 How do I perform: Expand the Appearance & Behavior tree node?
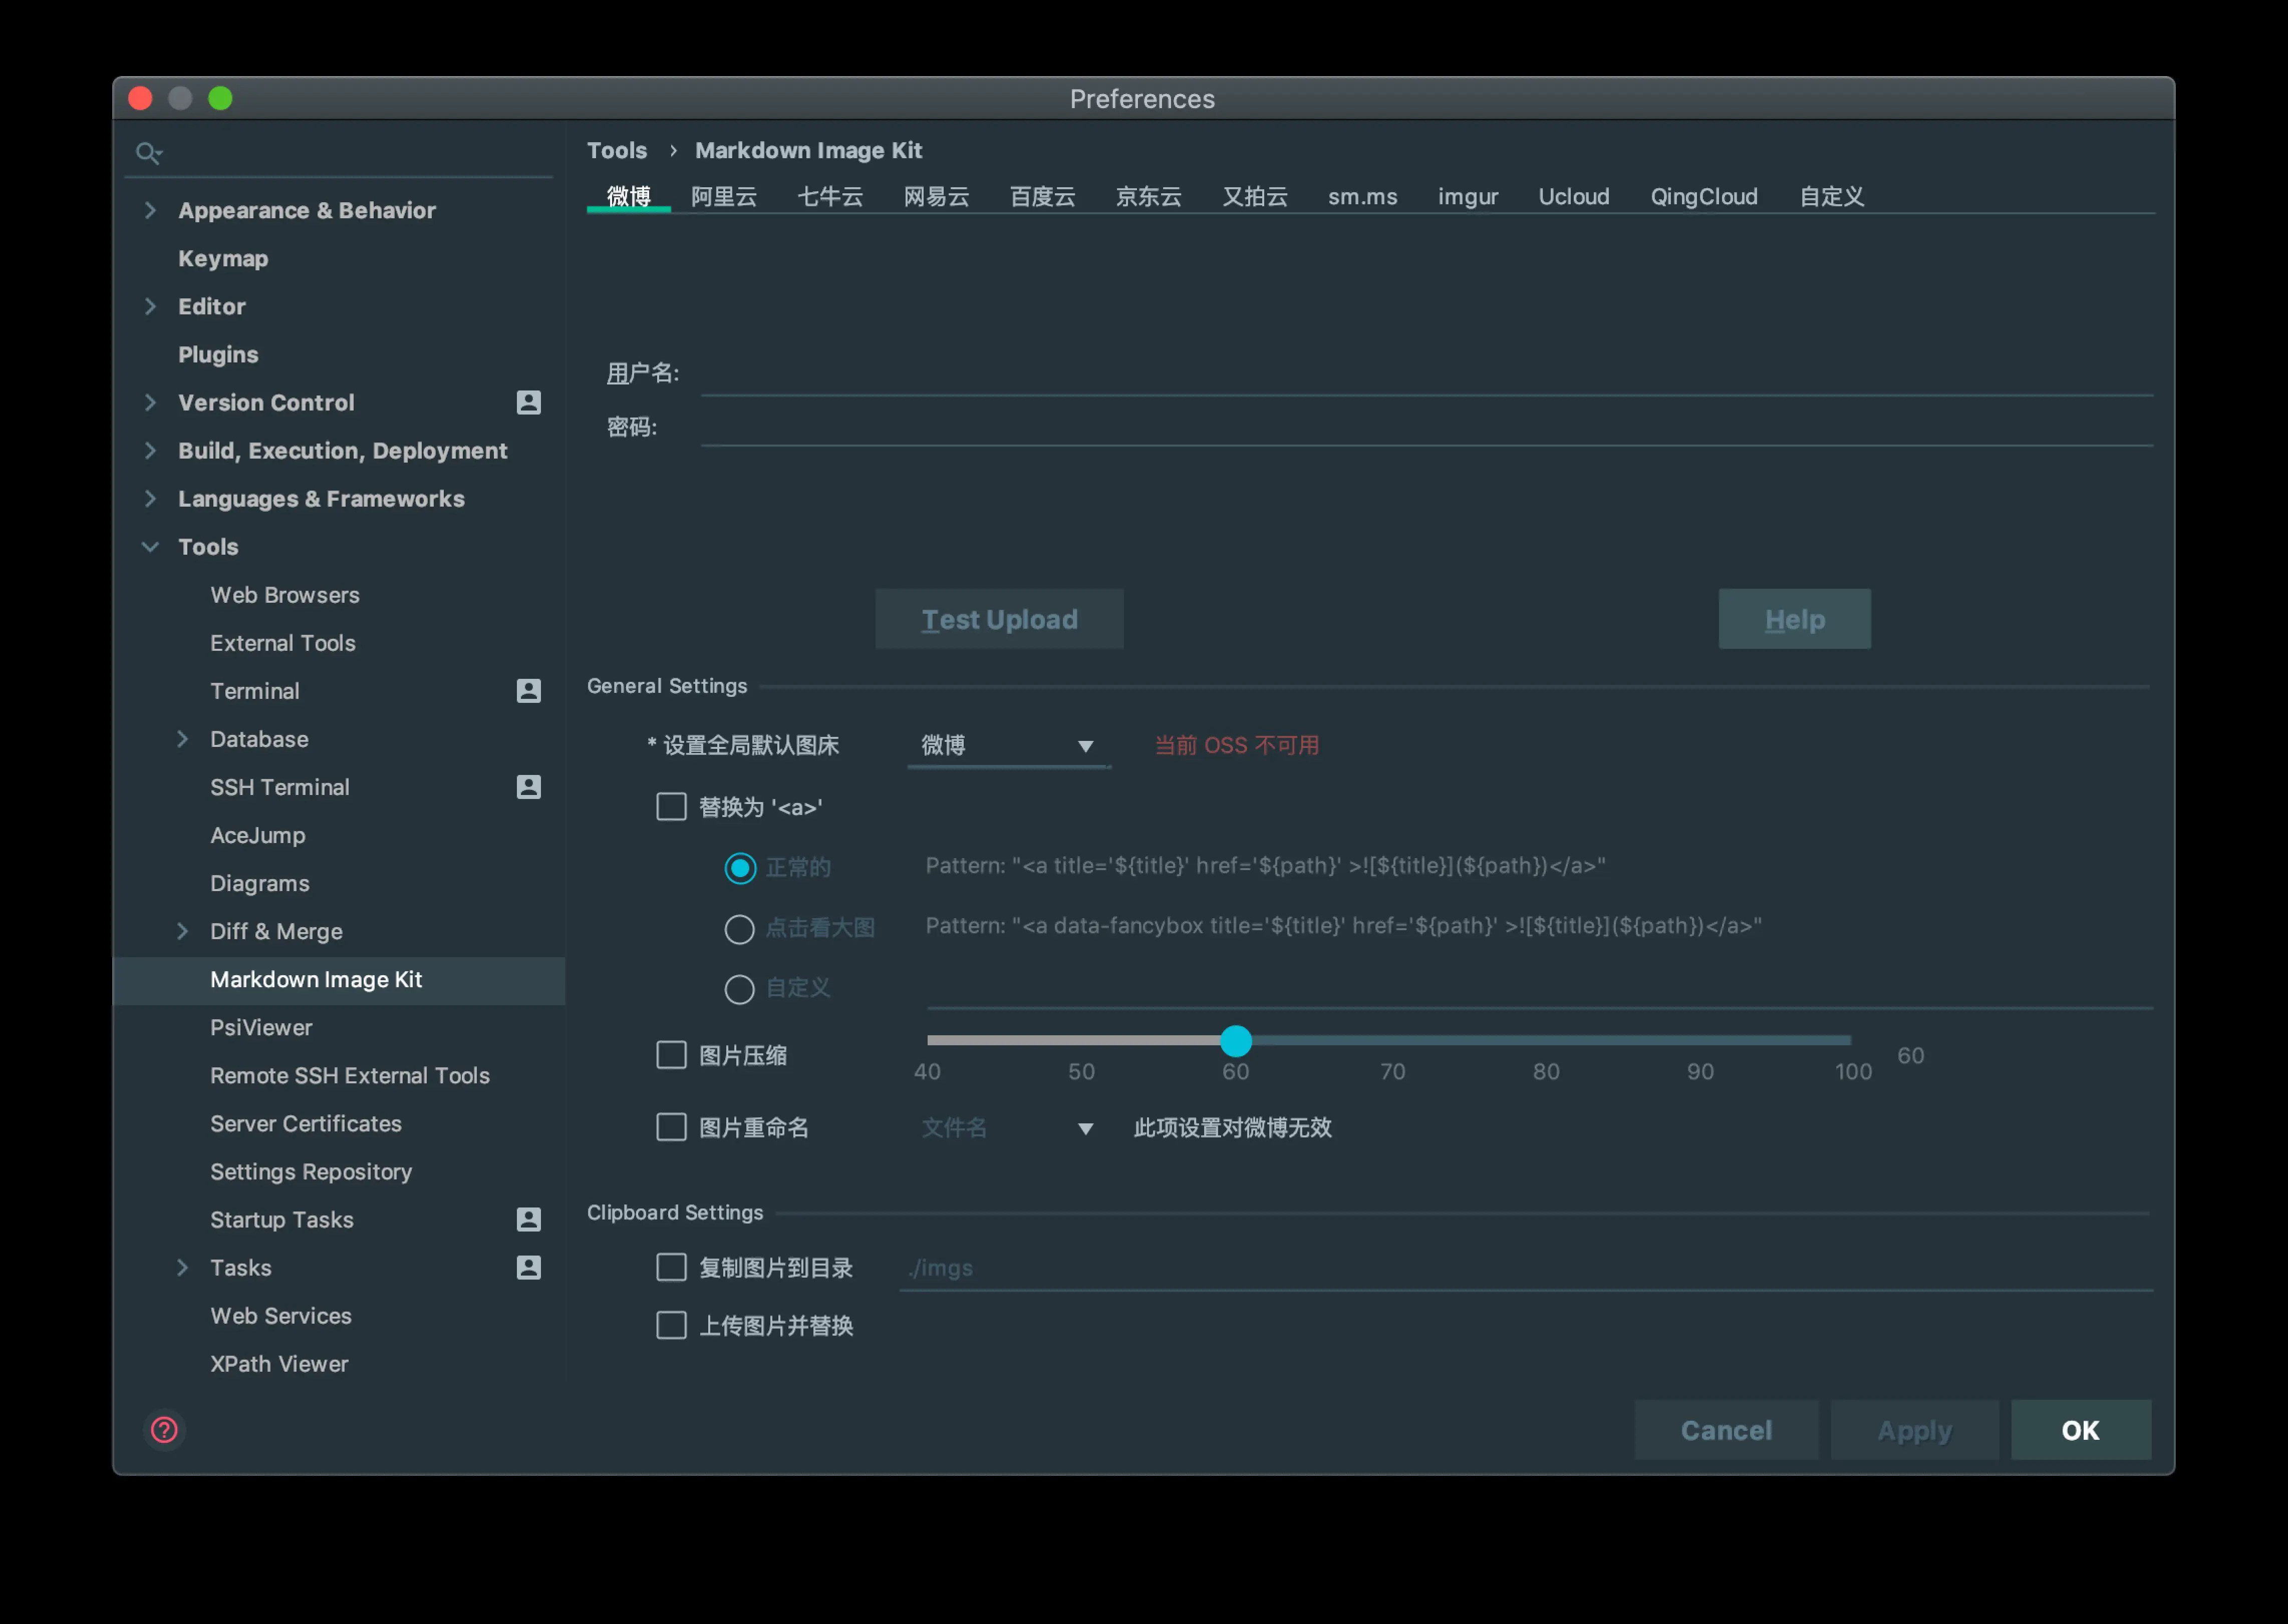[x=151, y=210]
